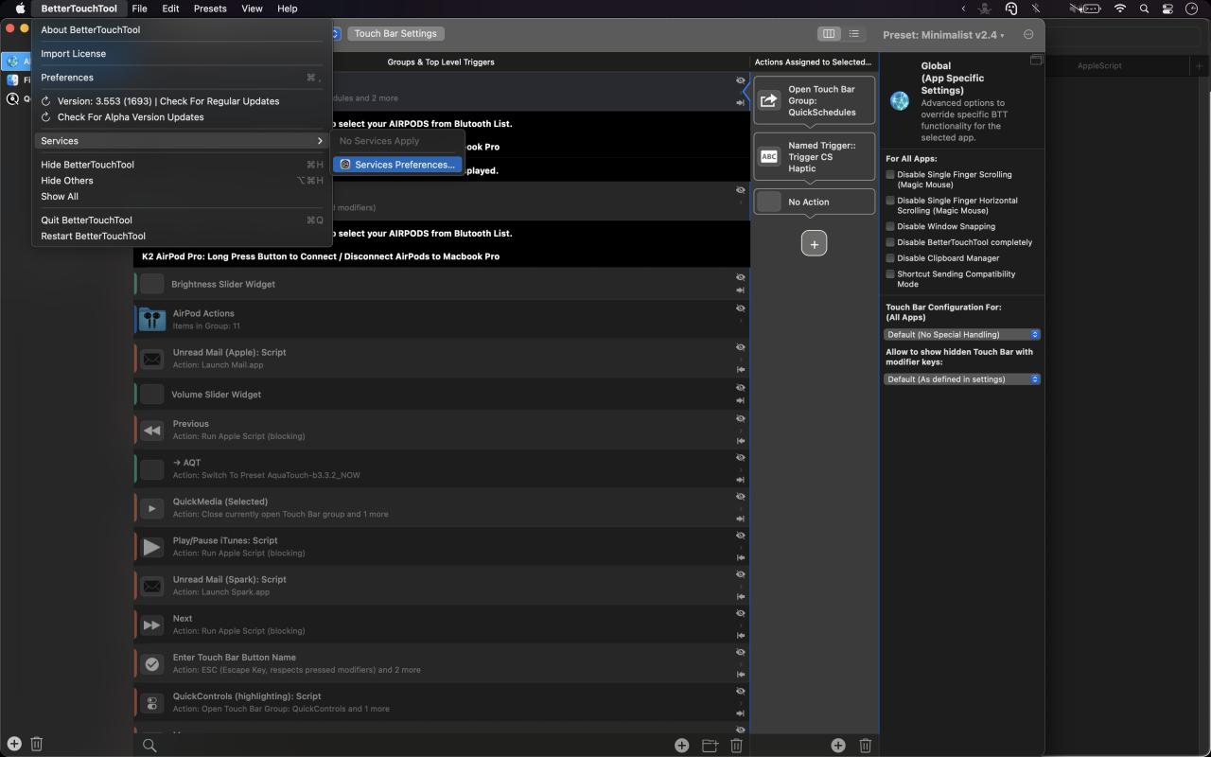Open Control Center in the menu bar
The width and height of the screenshot is (1211, 757).
[1167, 9]
